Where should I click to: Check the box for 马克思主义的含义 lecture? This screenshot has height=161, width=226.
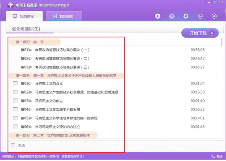pyautogui.click(x=15, y=83)
